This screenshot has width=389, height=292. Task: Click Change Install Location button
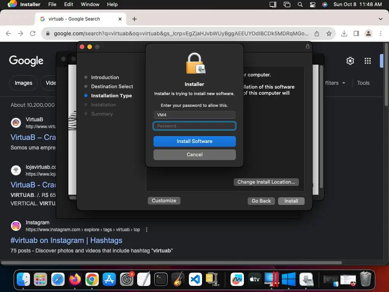point(266,182)
